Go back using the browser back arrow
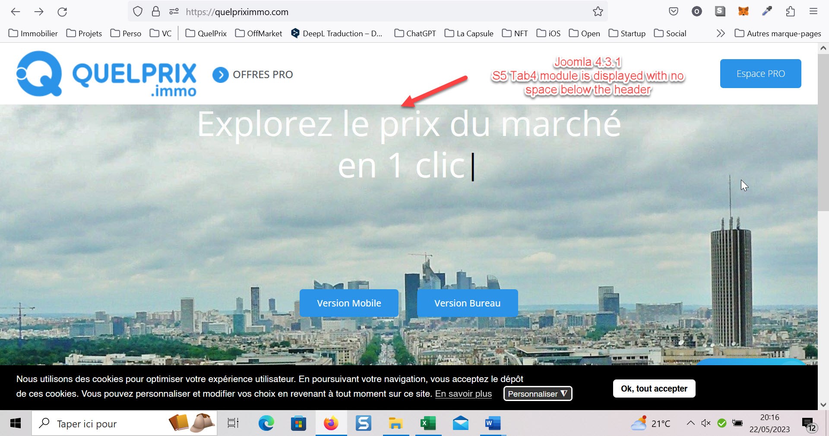 pos(16,12)
